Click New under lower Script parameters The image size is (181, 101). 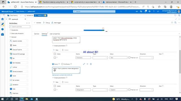click(x=56, y=82)
